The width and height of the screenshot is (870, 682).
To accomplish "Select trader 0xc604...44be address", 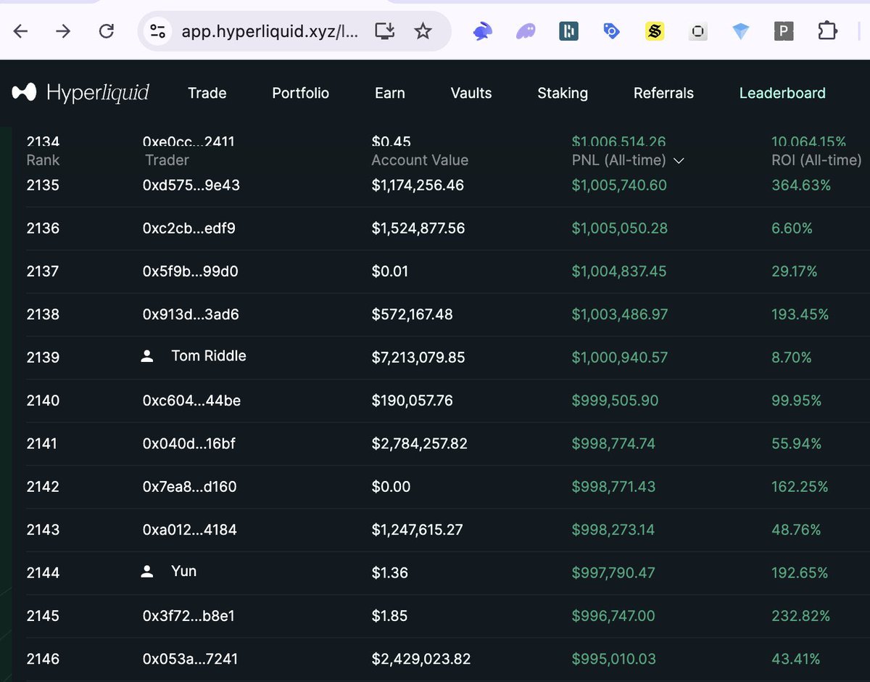I will coord(191,400).
